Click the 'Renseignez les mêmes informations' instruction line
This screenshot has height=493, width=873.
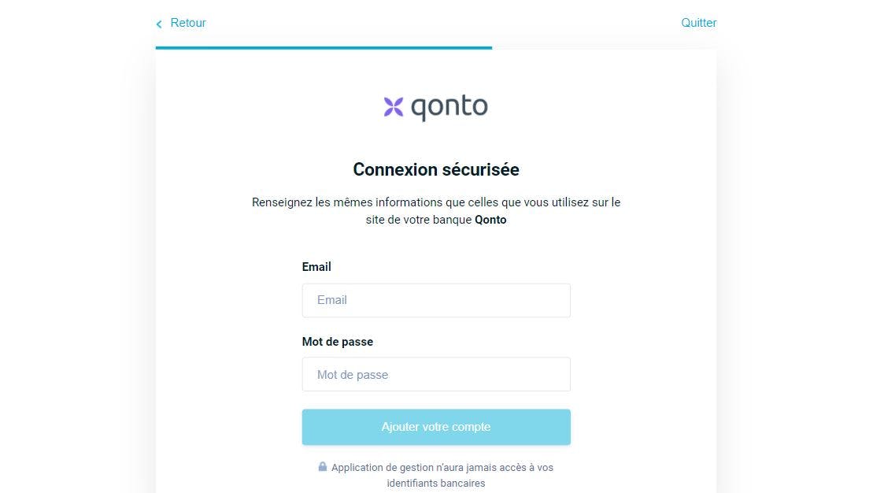436,202
